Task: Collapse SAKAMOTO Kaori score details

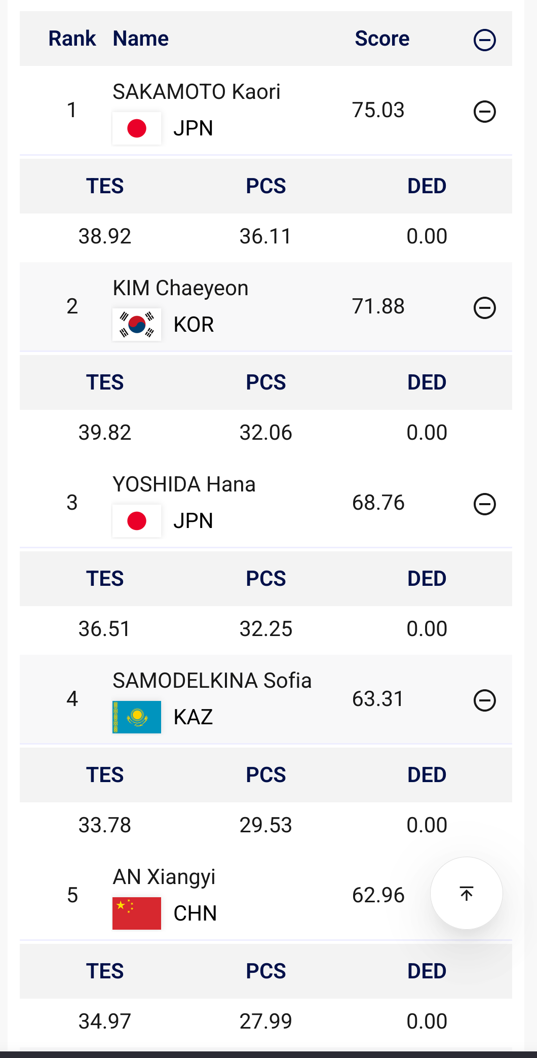Action: pos(484,112)
